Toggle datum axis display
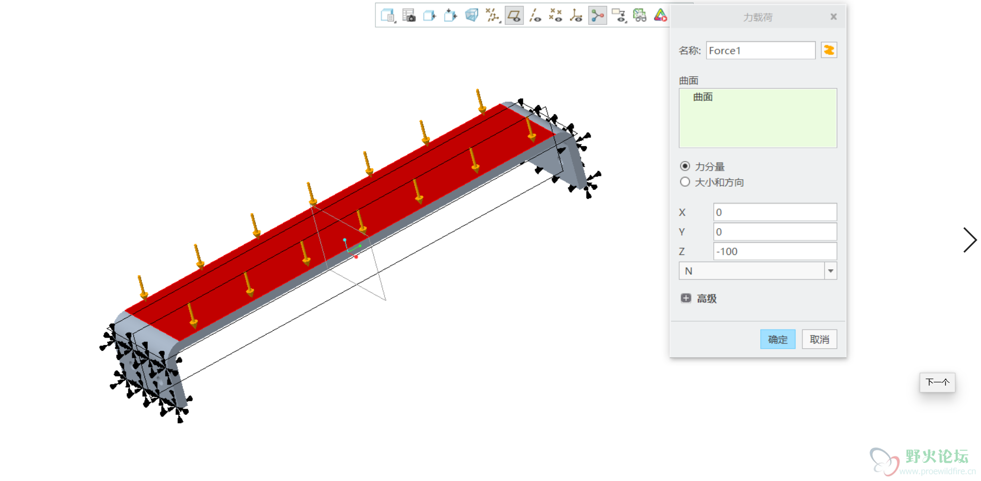 pyautogui.click(x=535, y=15)
